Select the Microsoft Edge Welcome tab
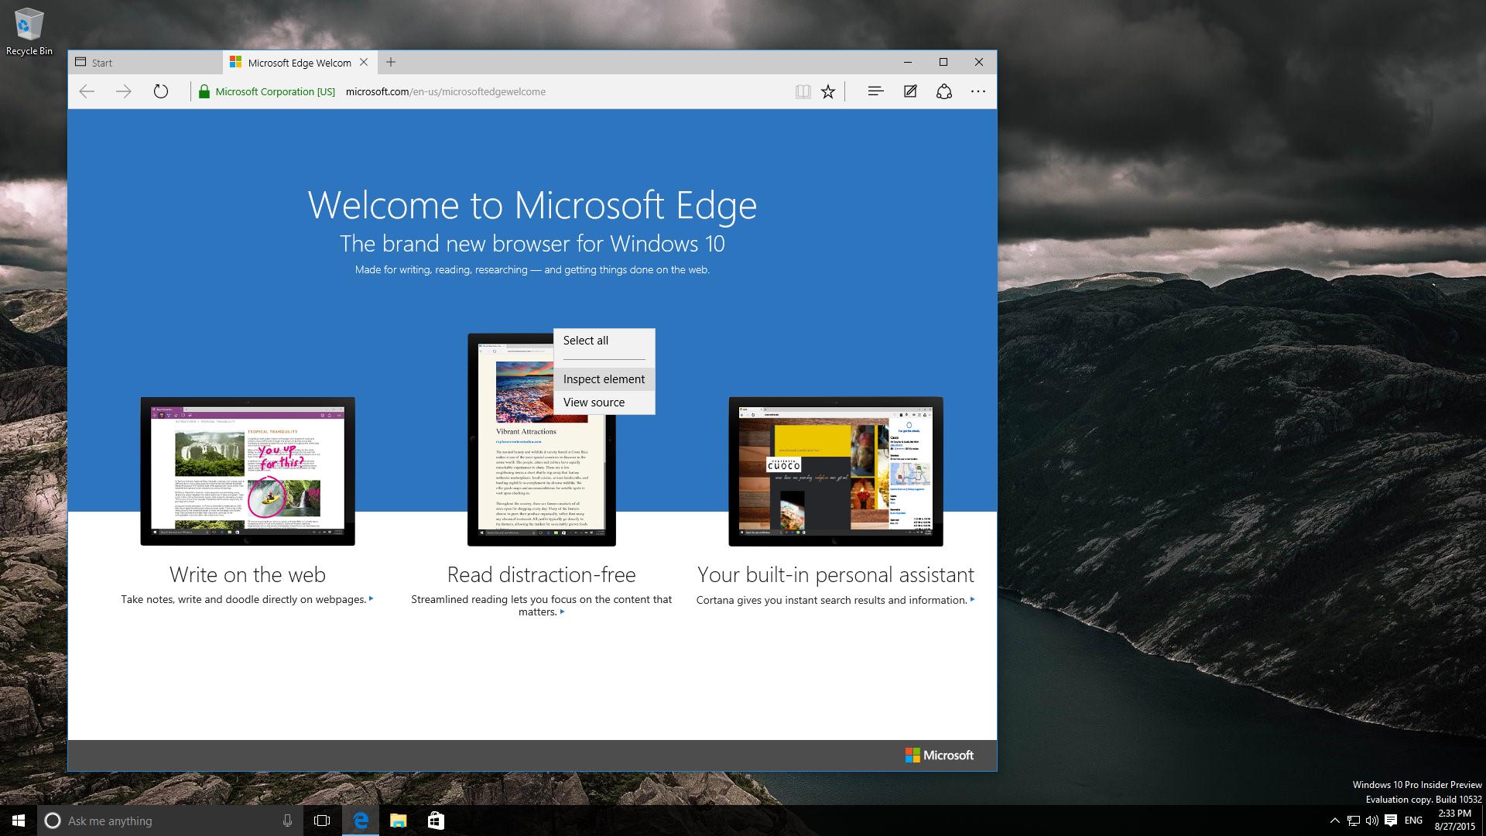1486x836 pixels. coord(300,63)
